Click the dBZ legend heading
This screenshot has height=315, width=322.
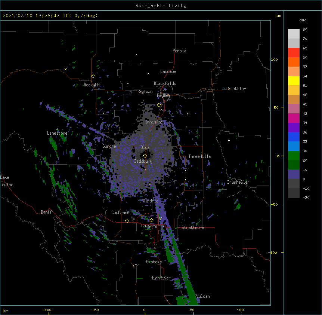click(x=303, y=20)
